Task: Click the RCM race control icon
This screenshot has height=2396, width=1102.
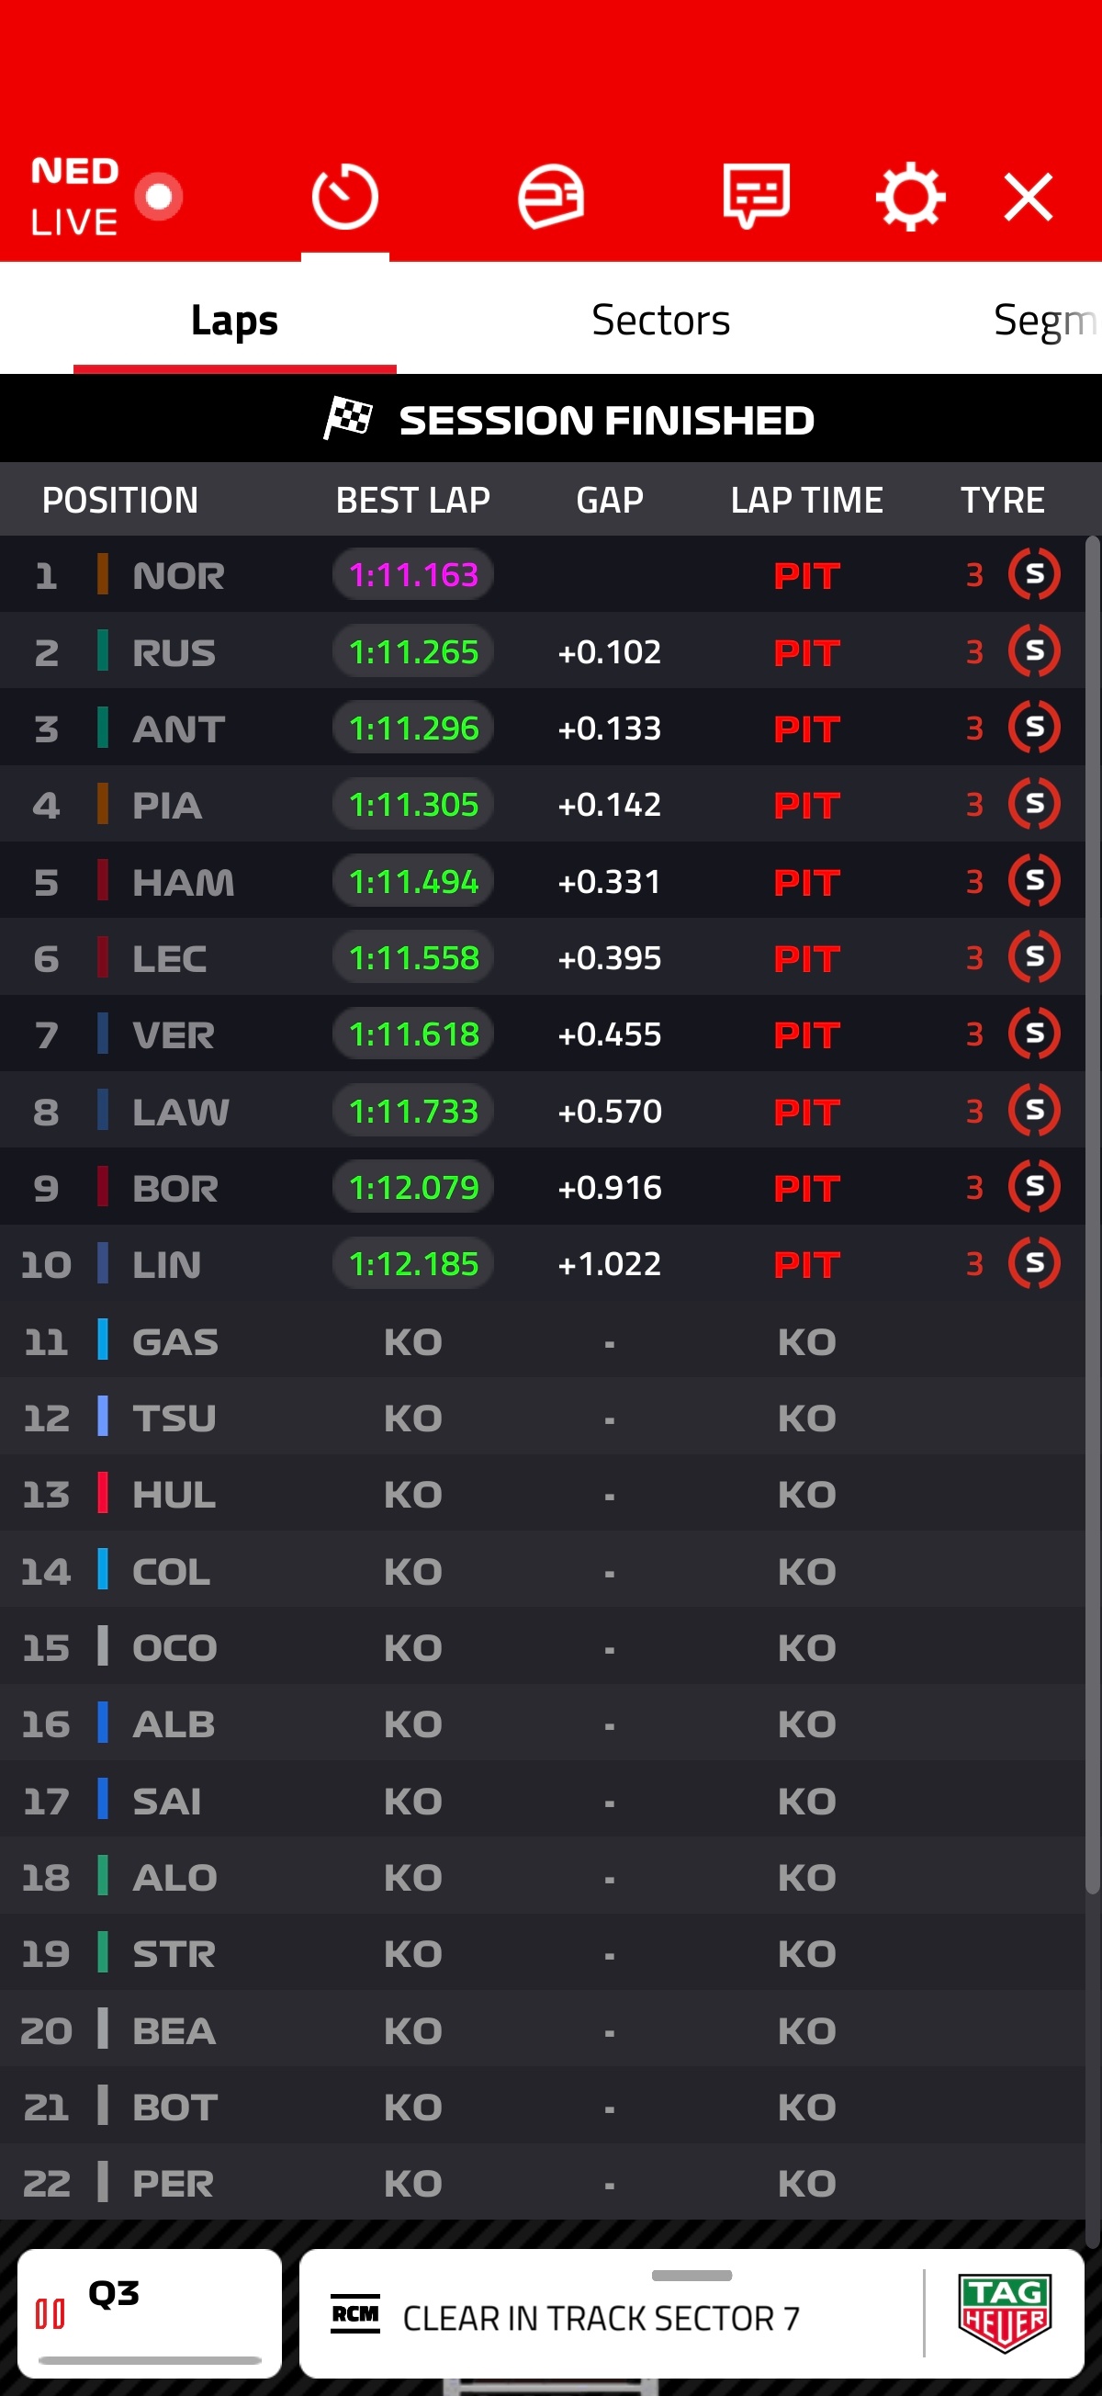Action: tap(355, 2313)
